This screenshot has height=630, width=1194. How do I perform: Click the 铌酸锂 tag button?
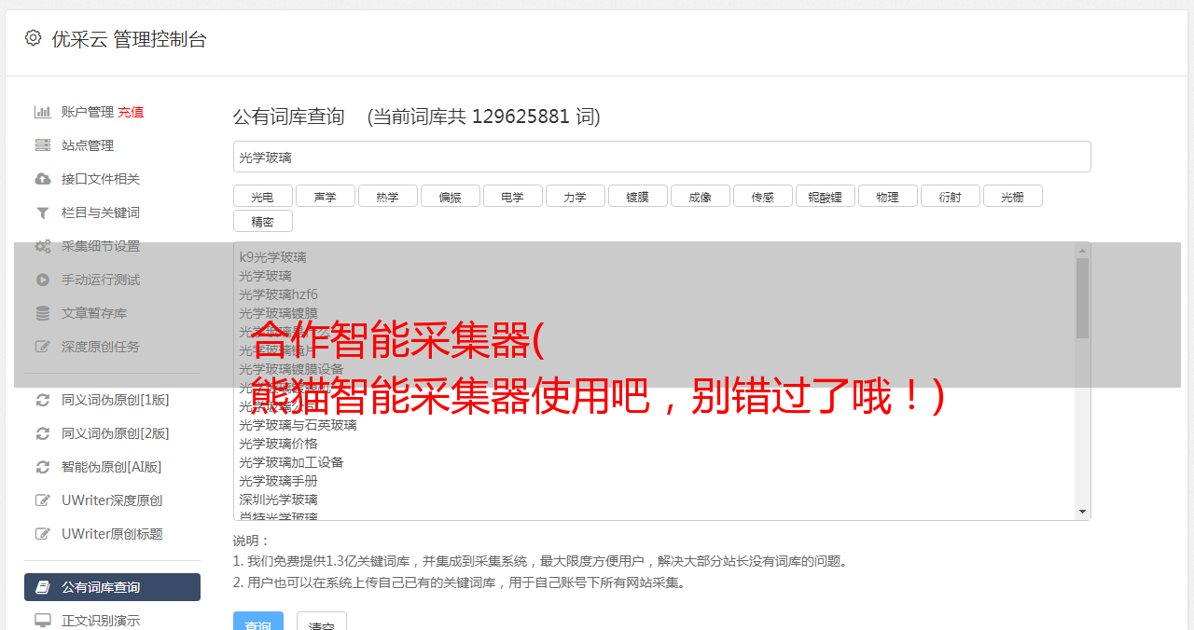coord(825,196)
